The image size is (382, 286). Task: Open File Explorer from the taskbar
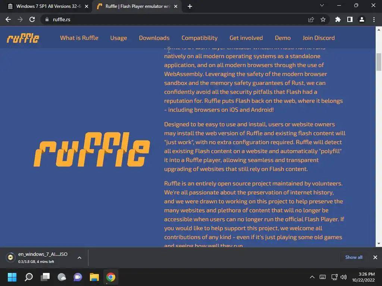[x=94, y=277]
